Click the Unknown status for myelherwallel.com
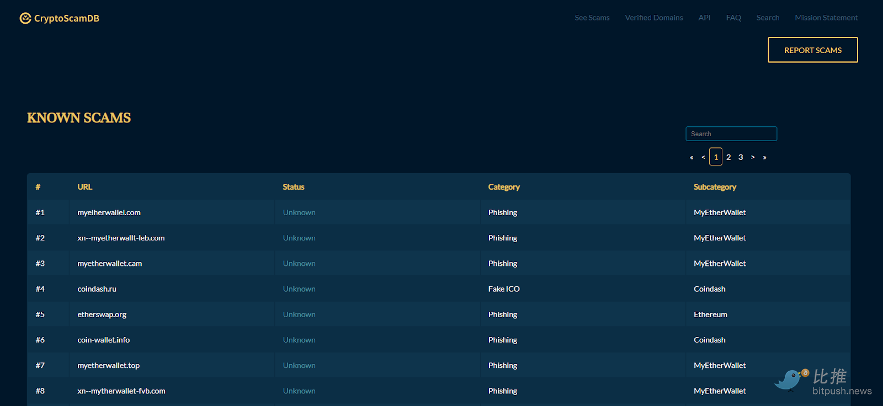Image resolution: width=883 pixels, height=406 pixels. click(x=299, y=212)
